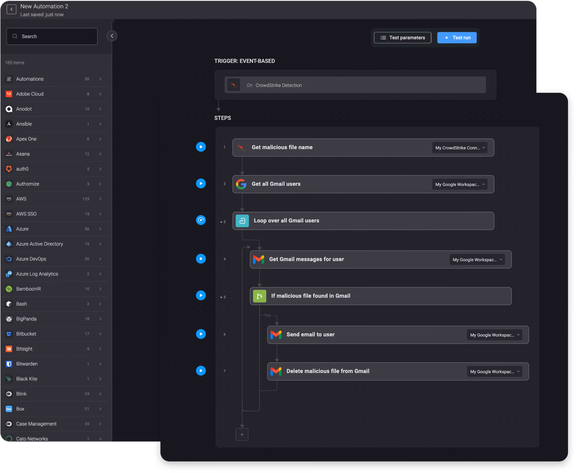Select the Loop over all Gmail users step
Image resolution: width=577 pixels, height=473 pixels.
(x=363, y=221)
